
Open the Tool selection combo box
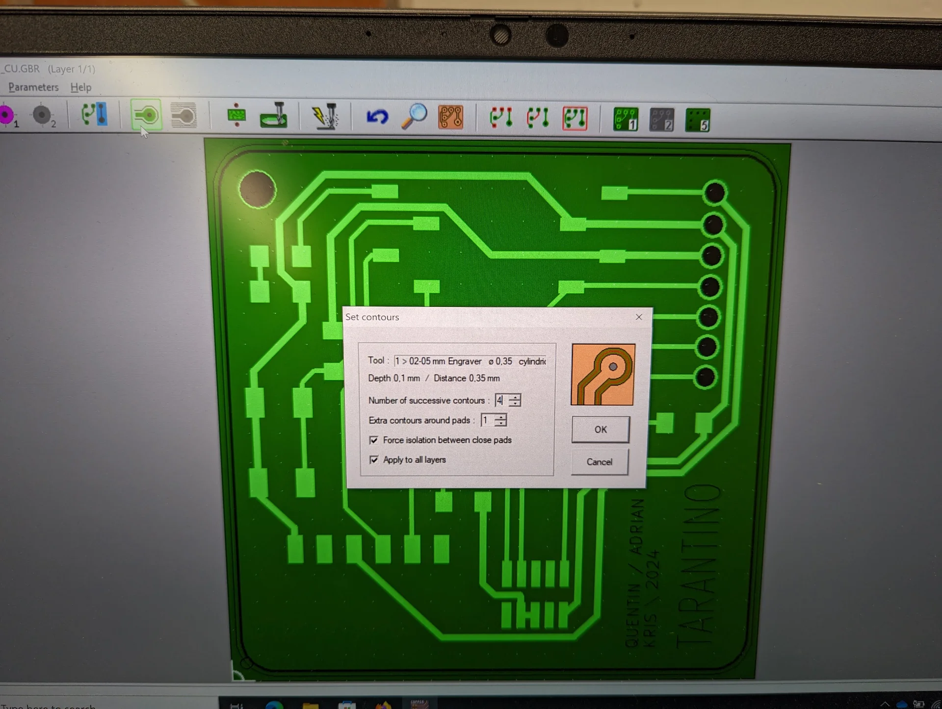coord(470,361)
